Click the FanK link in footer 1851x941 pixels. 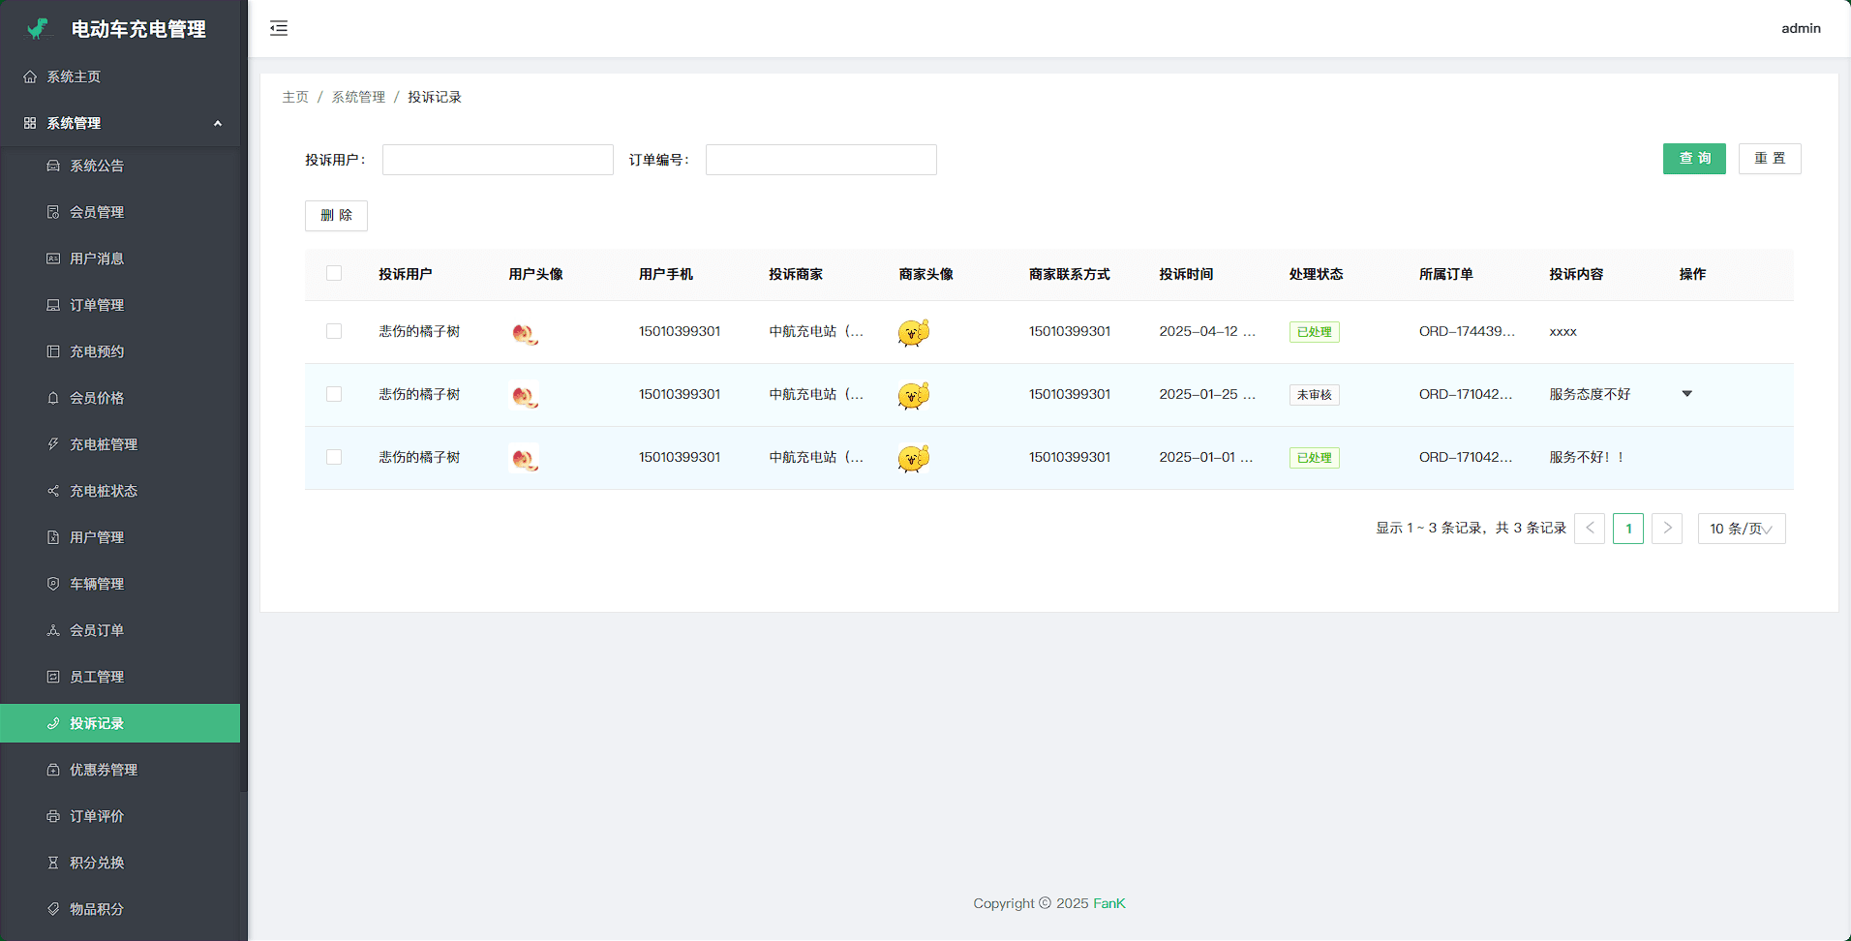pyautogui.click(x=1108, y=903)
